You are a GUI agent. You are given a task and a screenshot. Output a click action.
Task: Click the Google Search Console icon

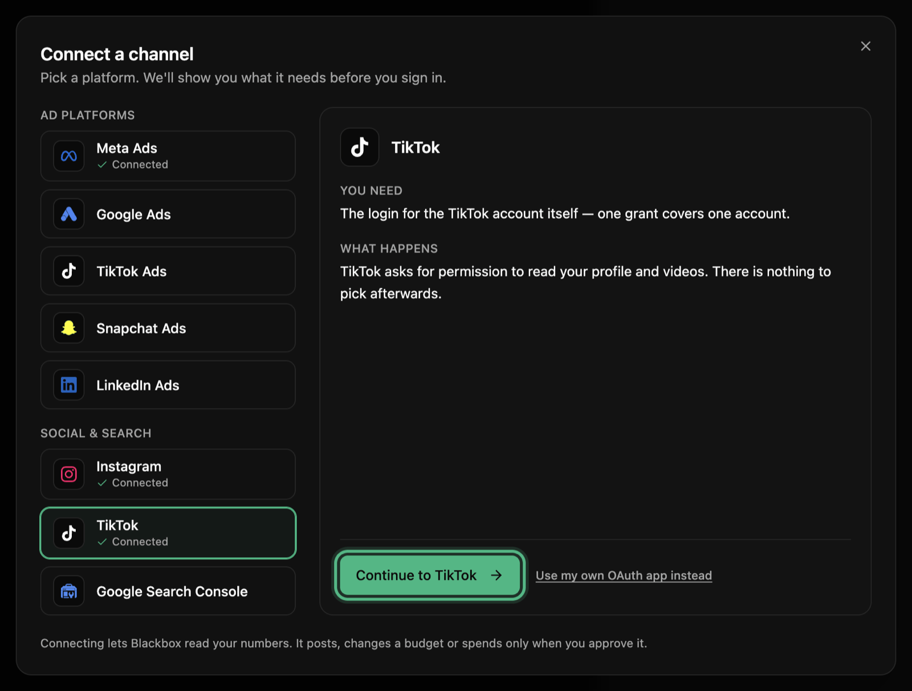[69, 591]
